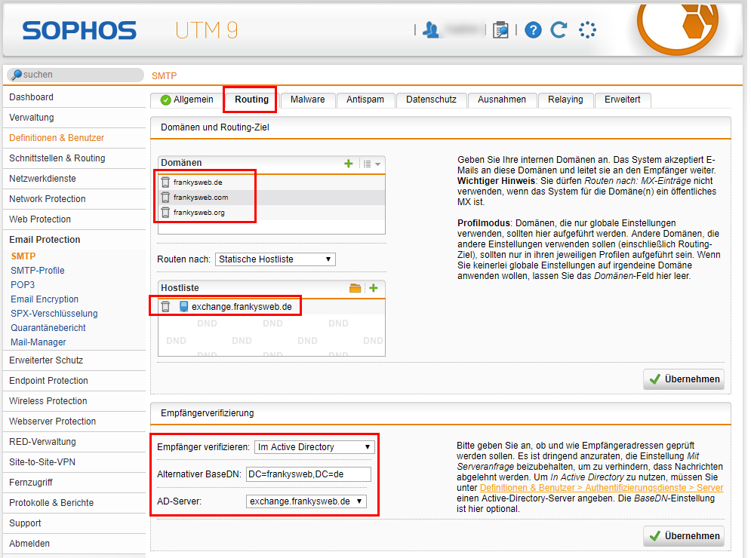This screenshot has height=558, width=751.
Task: Click Übernehmen in Domänen und Routing-Ziel section
Action: coord(684,379)
